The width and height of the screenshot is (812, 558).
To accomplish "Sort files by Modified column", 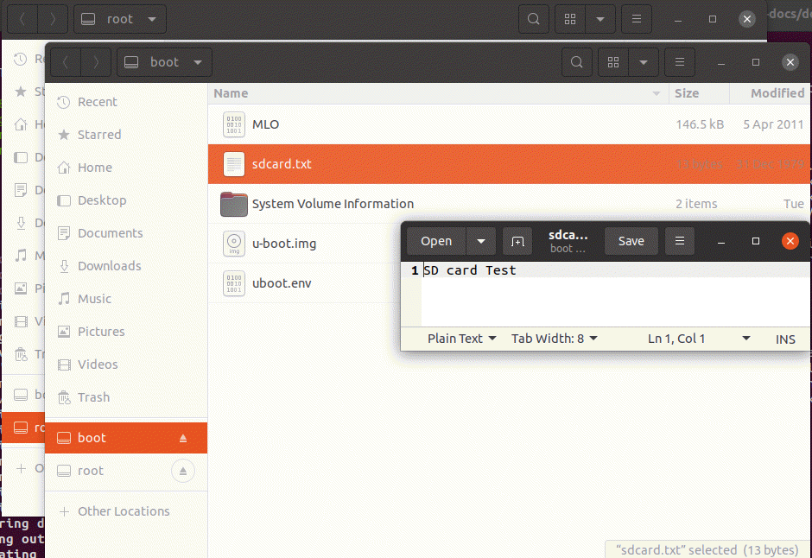I will click(x=771, y=93).
